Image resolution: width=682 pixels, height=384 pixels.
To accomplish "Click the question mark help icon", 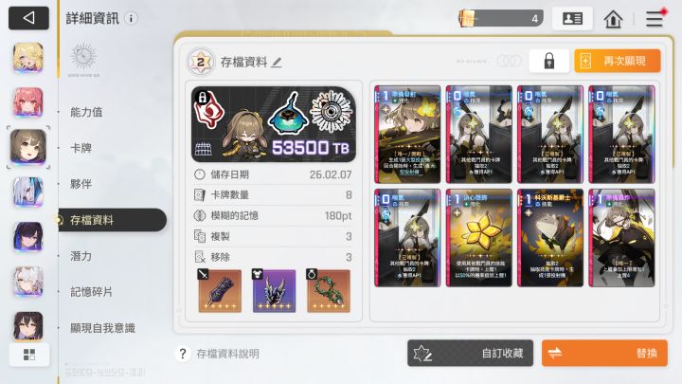I will click(183, 354).
